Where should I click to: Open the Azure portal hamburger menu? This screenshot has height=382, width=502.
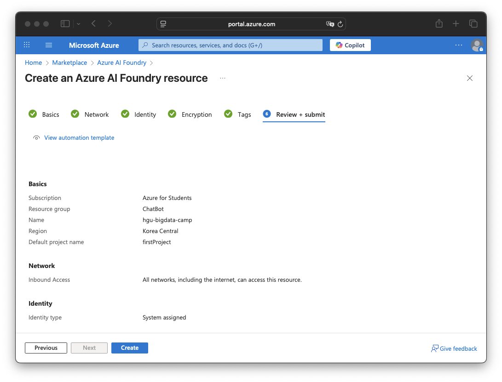click(49, 45)
